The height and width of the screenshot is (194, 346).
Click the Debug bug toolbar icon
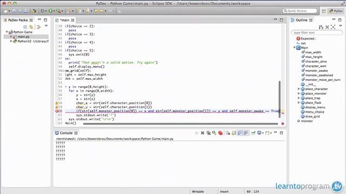(42, 11)
